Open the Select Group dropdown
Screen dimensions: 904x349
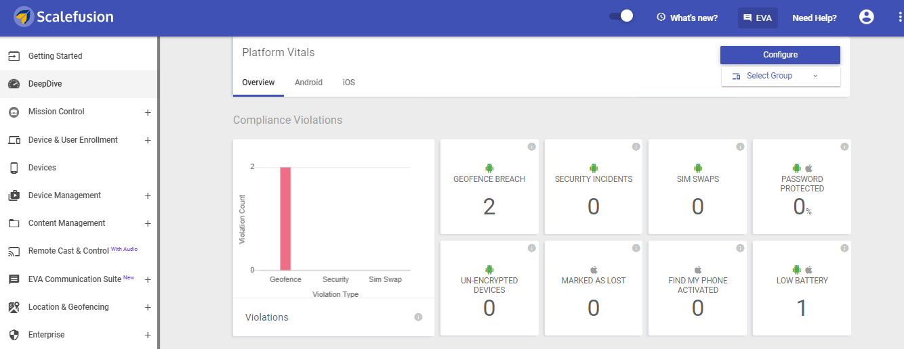781,76
